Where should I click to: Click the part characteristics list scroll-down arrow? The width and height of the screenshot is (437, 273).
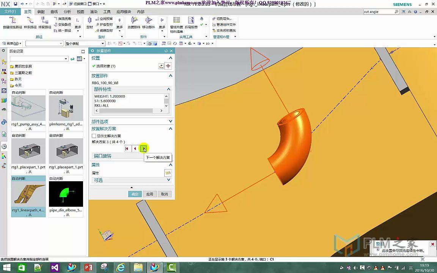(166, 106)
